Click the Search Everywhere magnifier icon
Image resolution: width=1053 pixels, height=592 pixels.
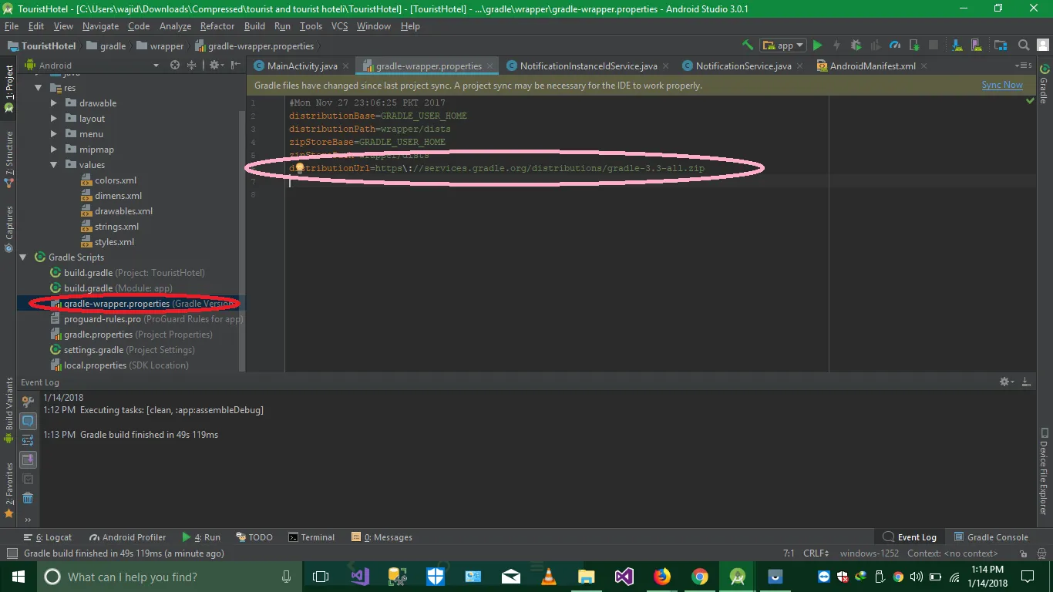(1024, 45)
